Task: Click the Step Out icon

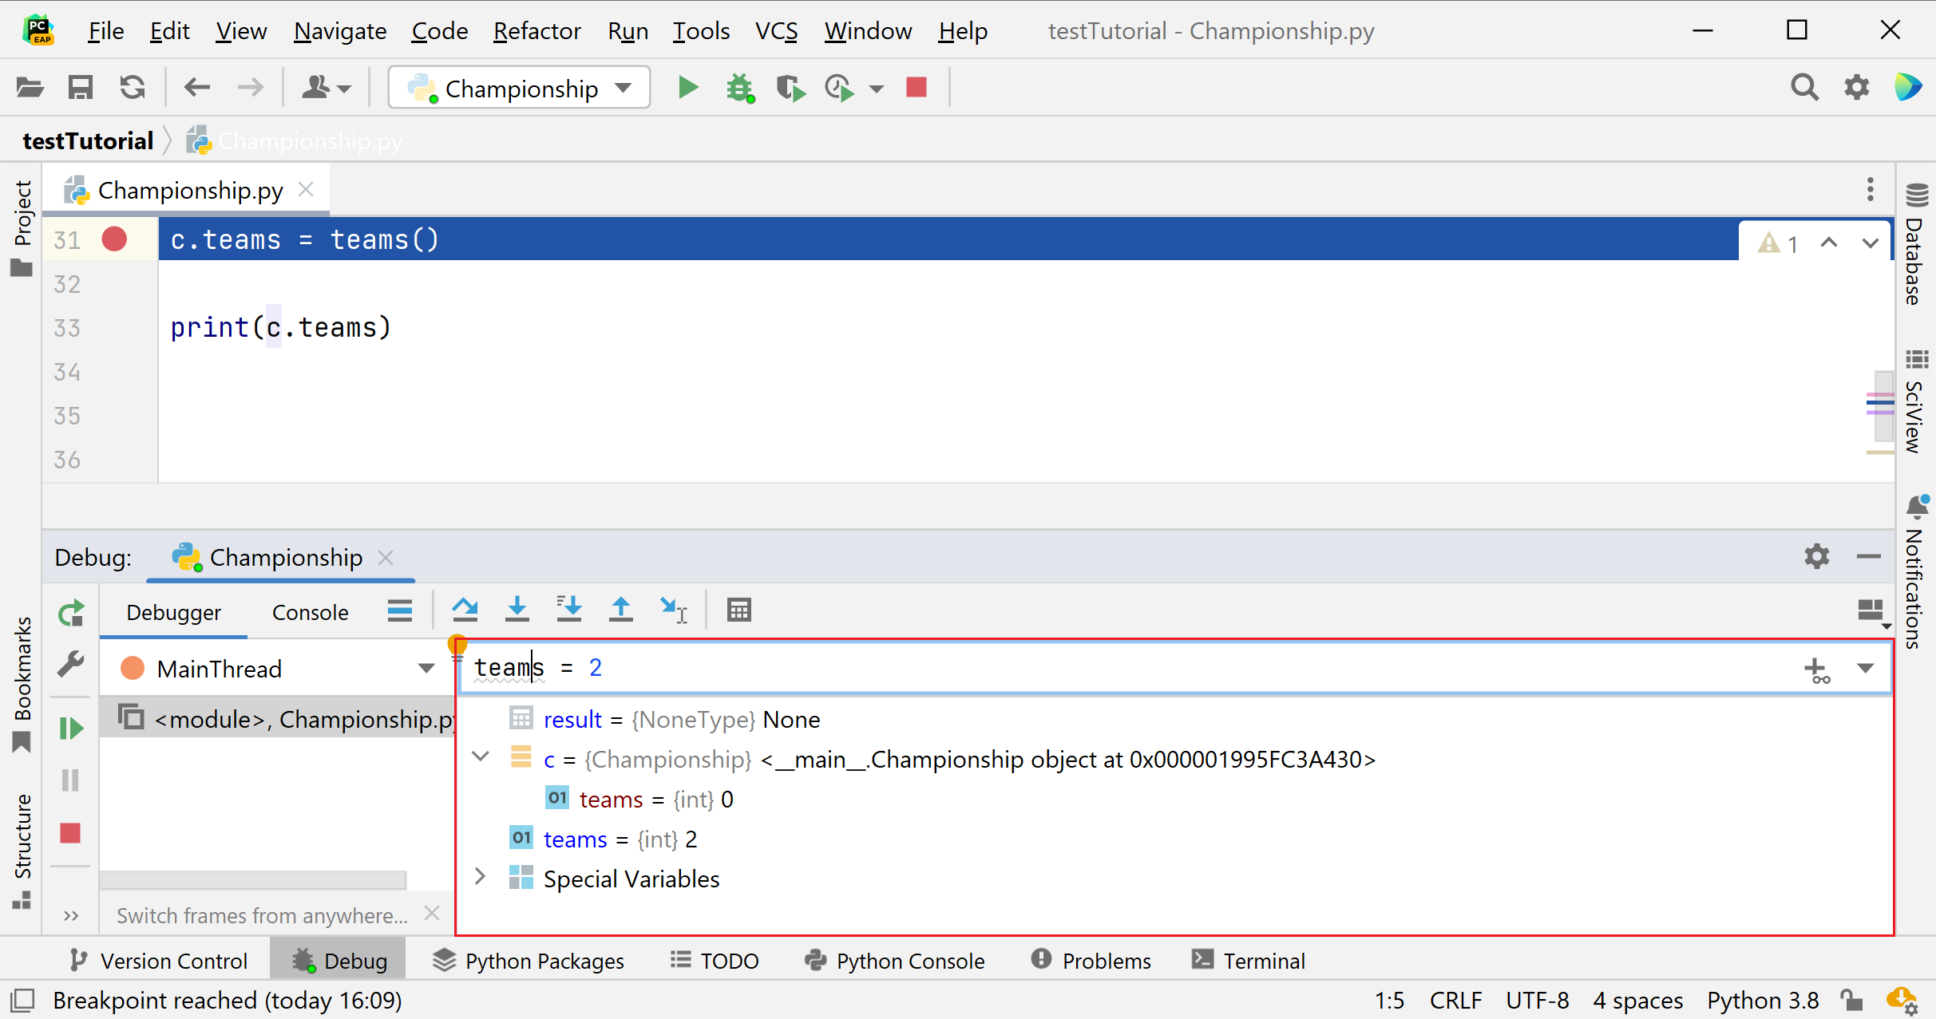Action: [621, 610]
